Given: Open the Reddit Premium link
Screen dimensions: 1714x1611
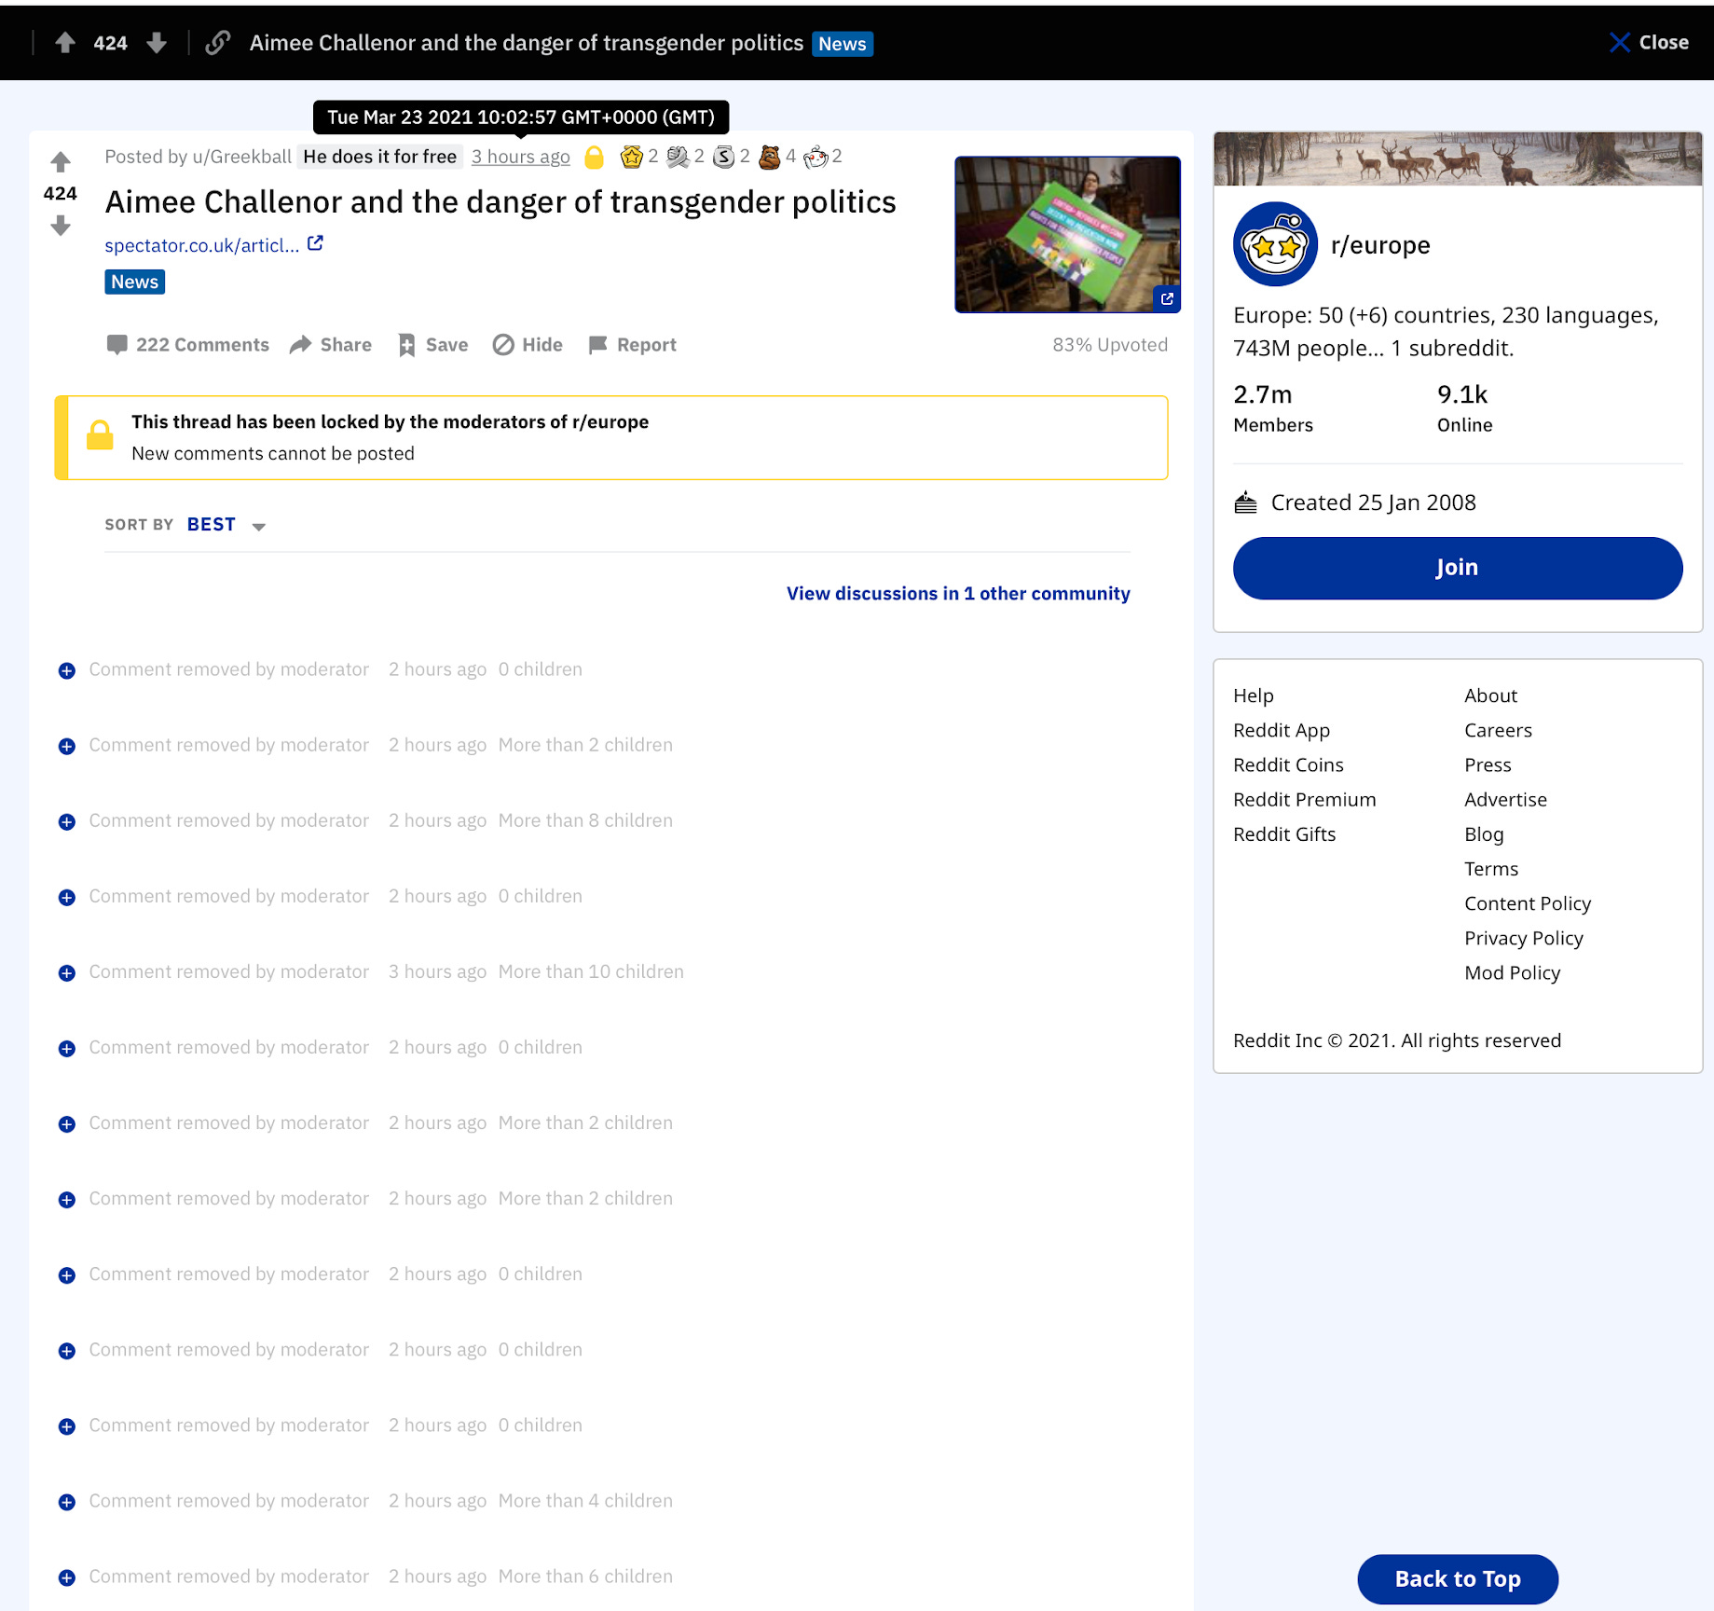Looking at the screenshot, I should tap(1304, 799).
